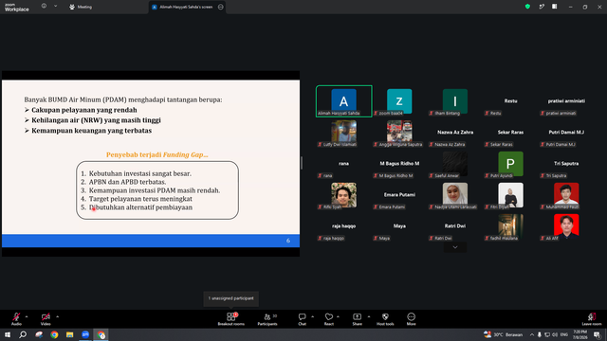Screen dimensions: 607x341
Task: Open the notification center icon
Action: [x=597, y=334]
